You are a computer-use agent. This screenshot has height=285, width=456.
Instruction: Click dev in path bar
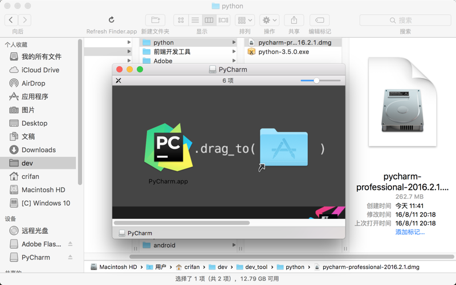coord(218,267)
